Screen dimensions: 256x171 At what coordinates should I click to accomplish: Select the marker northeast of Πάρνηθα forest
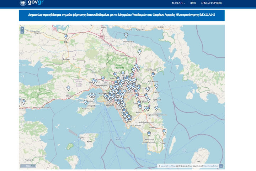[x=139, y=52]
